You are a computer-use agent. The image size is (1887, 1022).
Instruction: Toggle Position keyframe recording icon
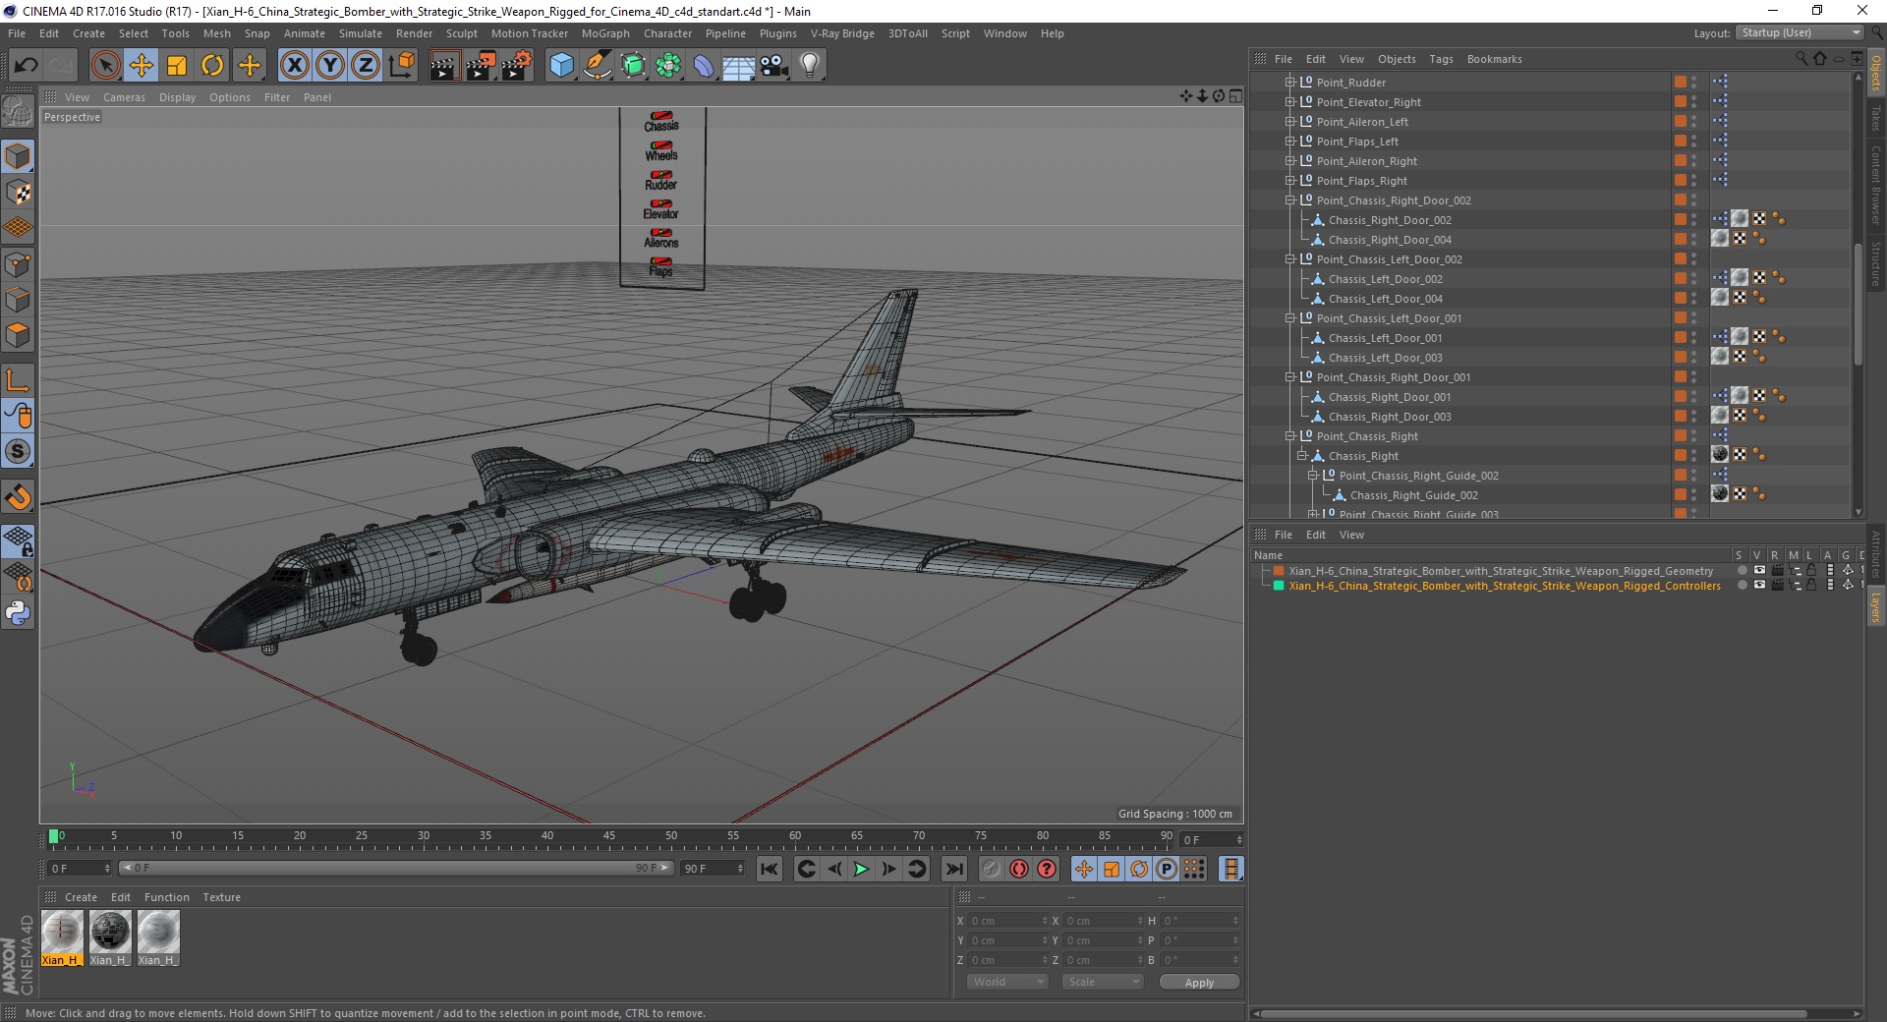pyautogui.click(x=1083, y=869)
